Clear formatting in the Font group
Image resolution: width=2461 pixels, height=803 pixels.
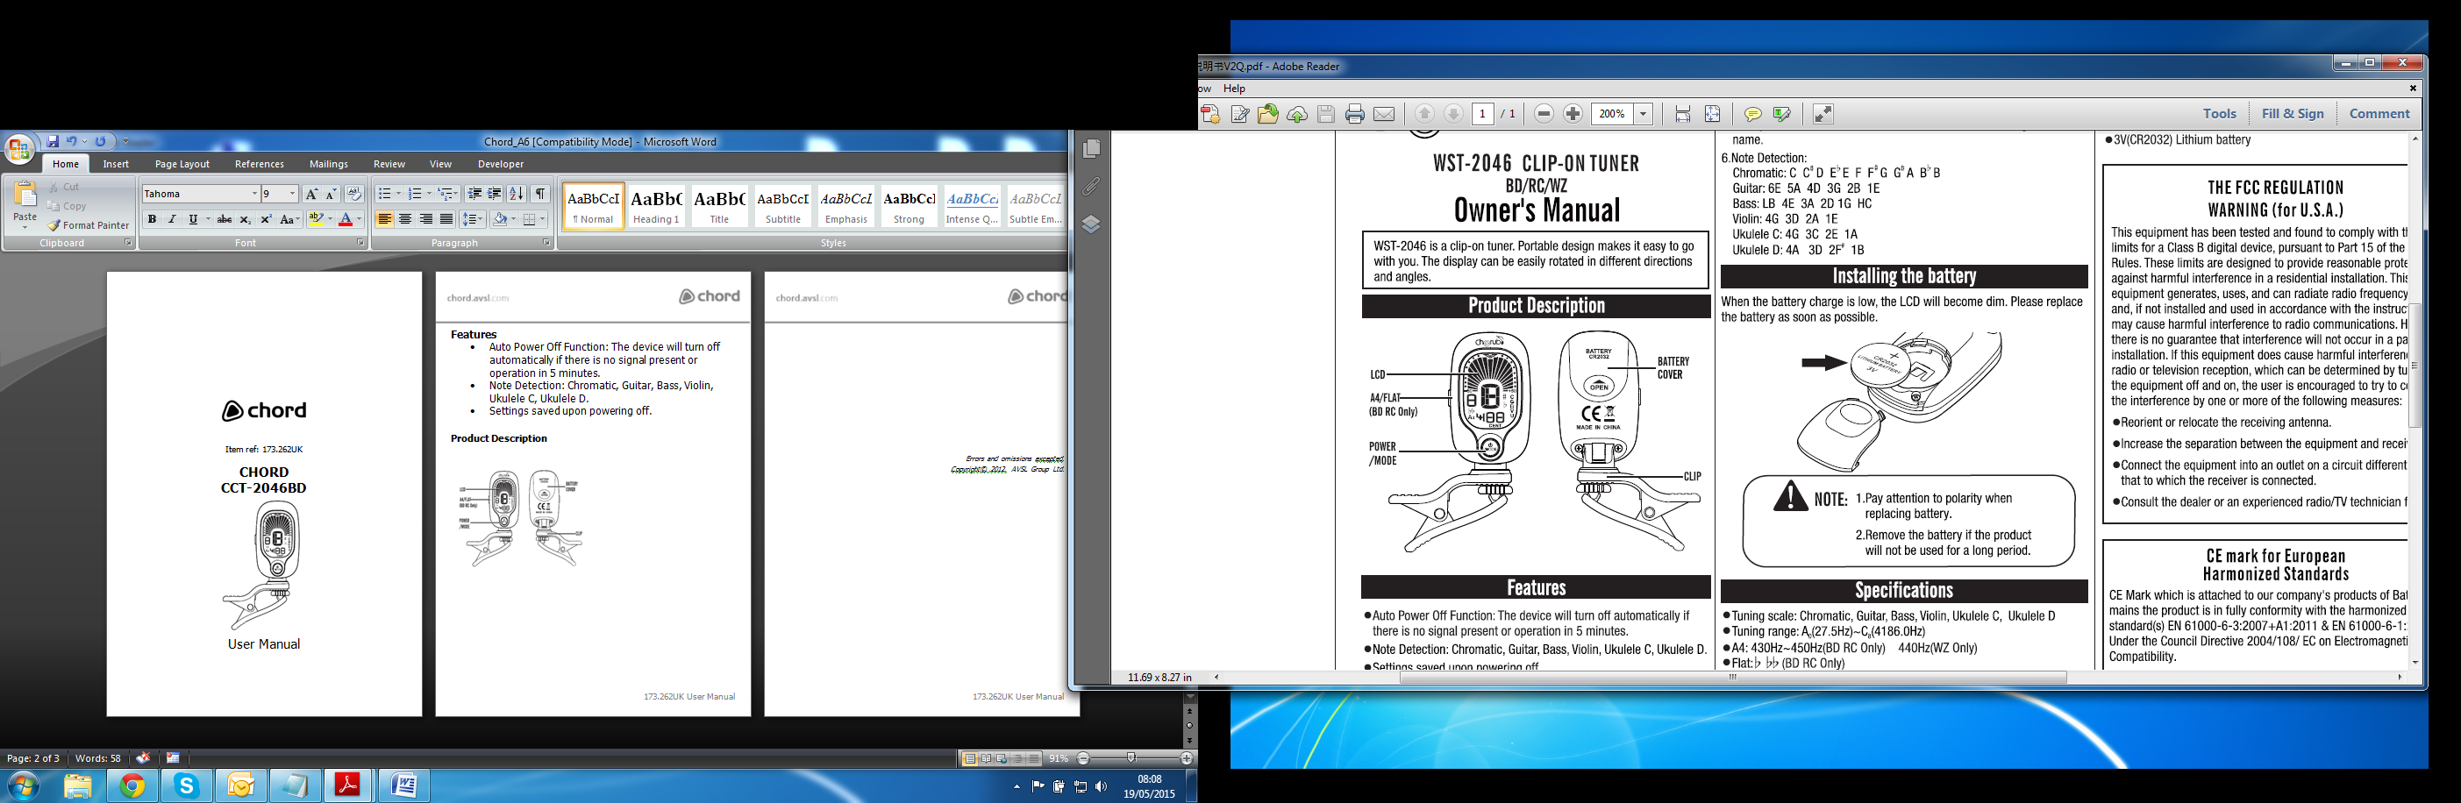tap(353, 194)
